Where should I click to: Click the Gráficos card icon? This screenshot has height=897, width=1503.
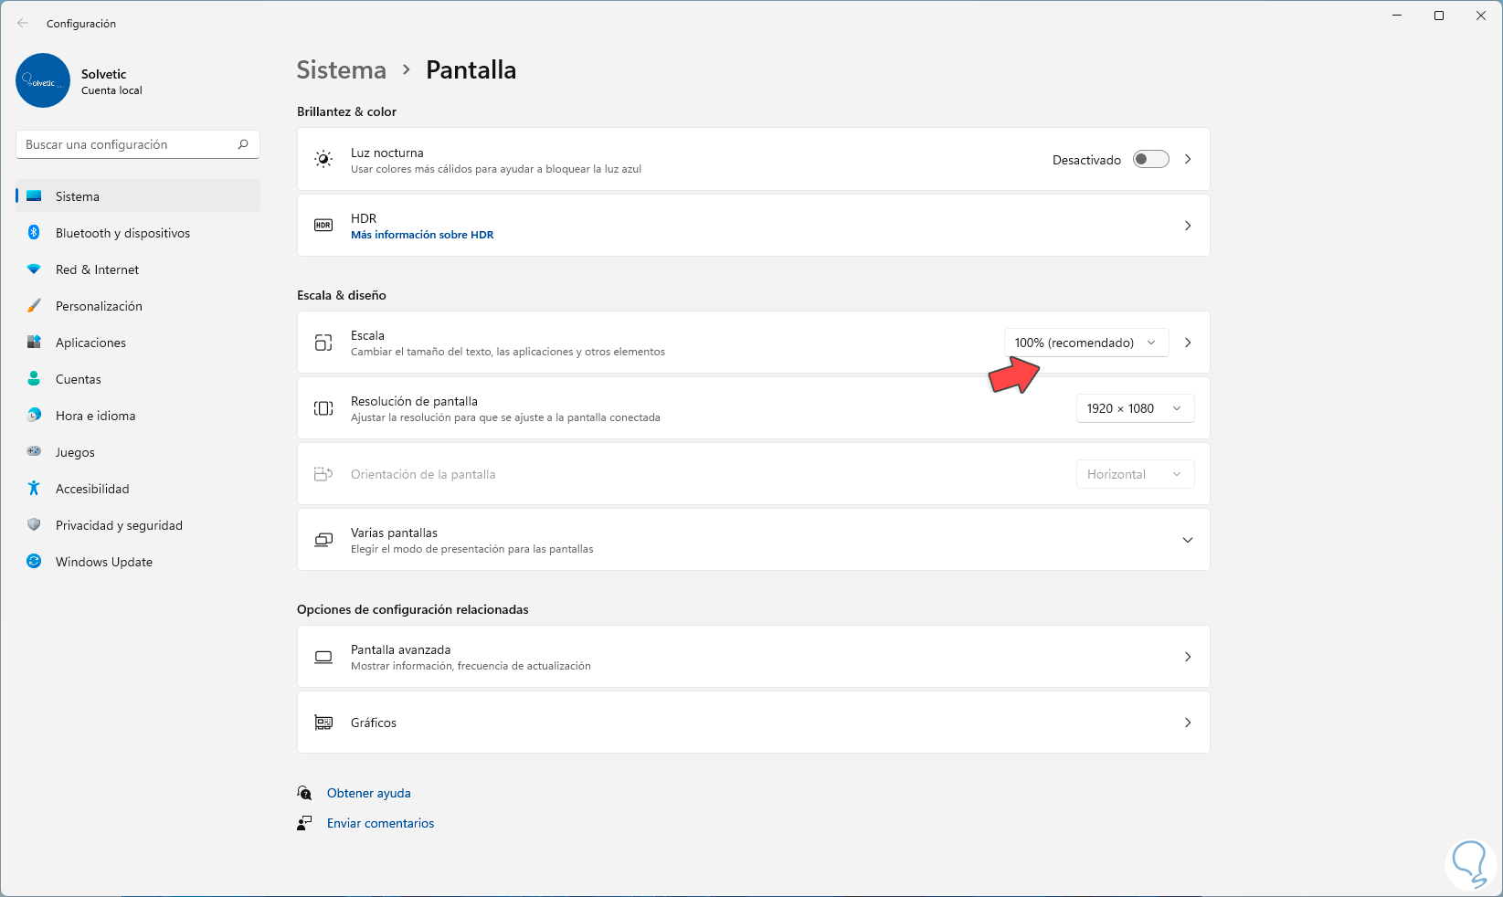coord(323,723)
